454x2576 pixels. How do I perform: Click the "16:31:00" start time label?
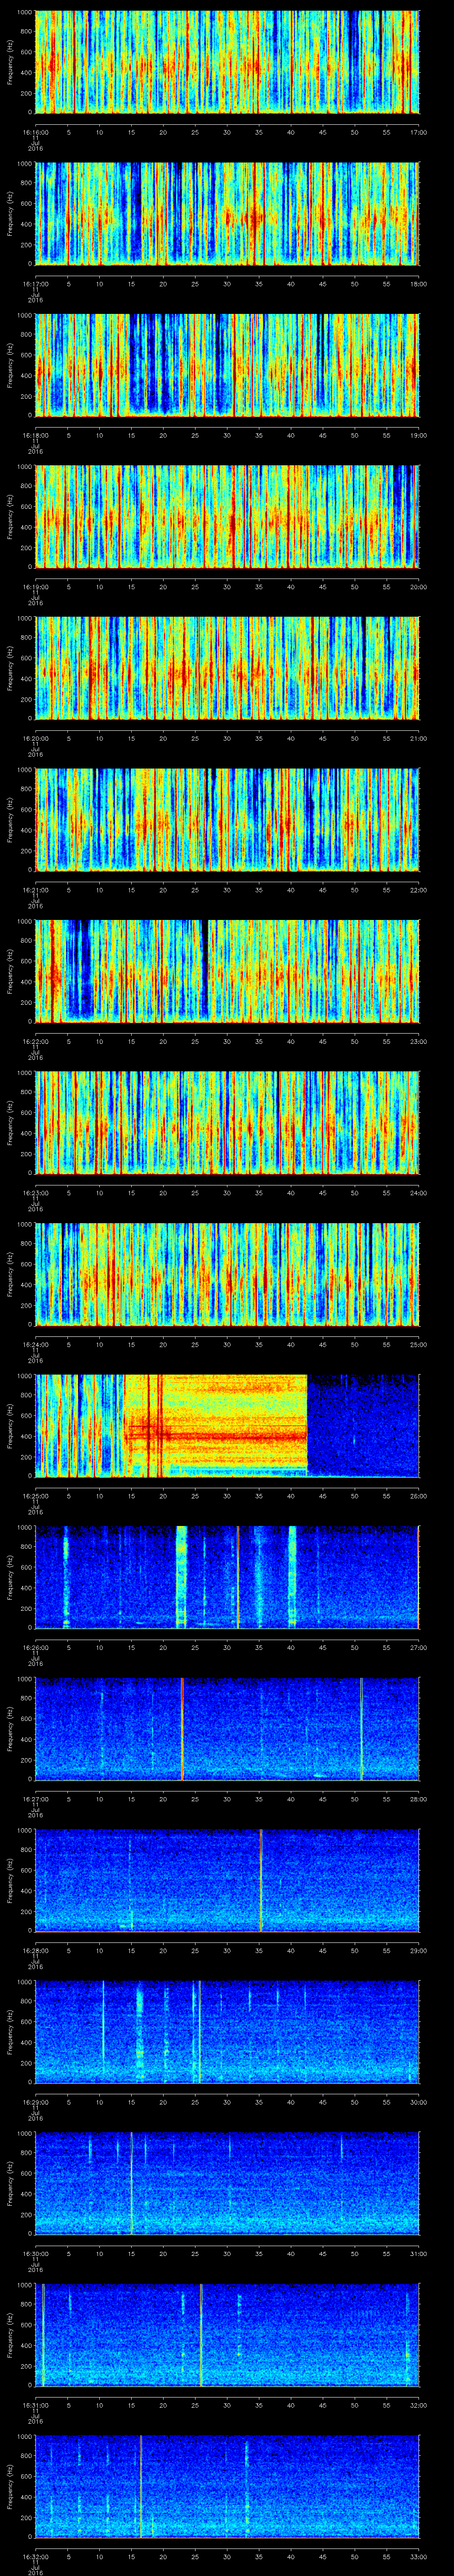36,2404
